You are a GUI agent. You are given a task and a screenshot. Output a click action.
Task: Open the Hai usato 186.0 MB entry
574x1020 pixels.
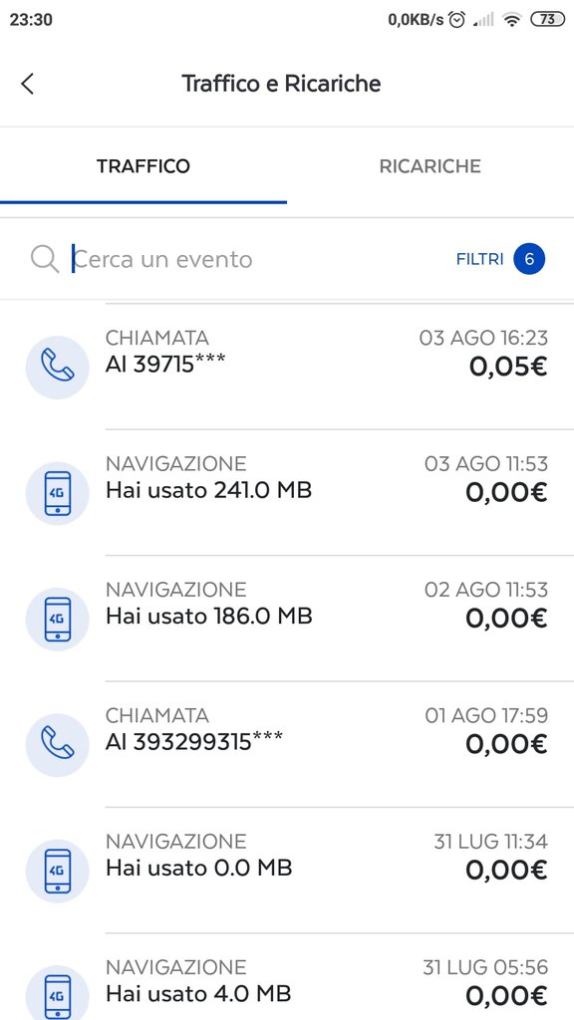tap(287, 619)
